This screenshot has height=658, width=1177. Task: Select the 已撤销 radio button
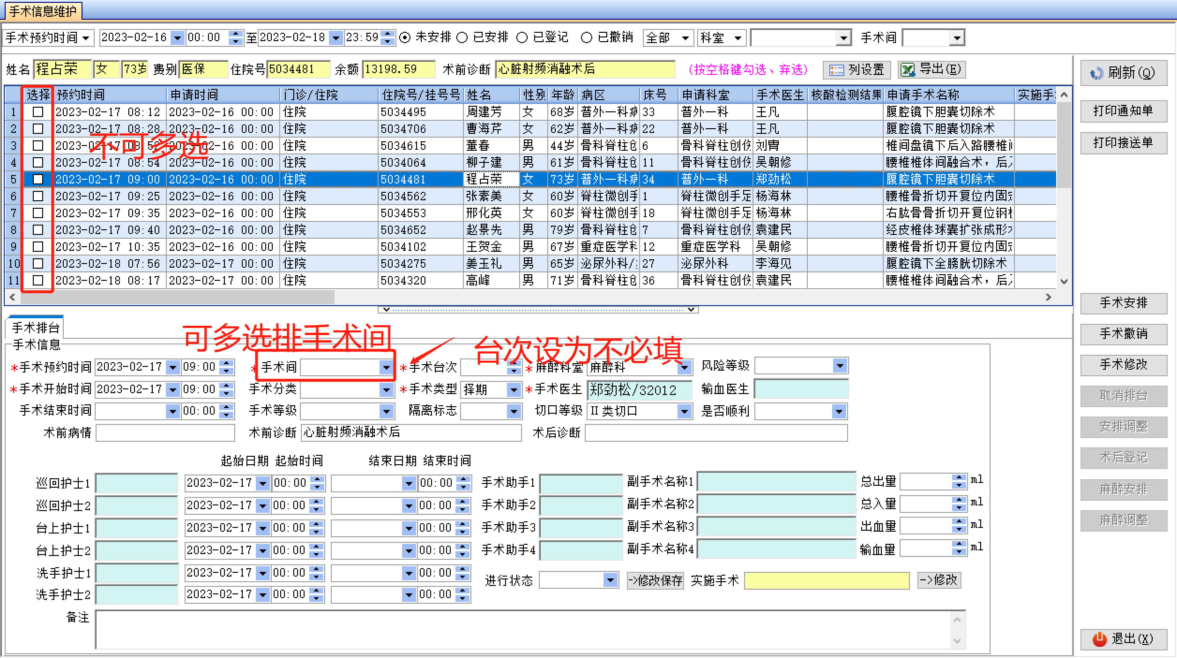586,37
